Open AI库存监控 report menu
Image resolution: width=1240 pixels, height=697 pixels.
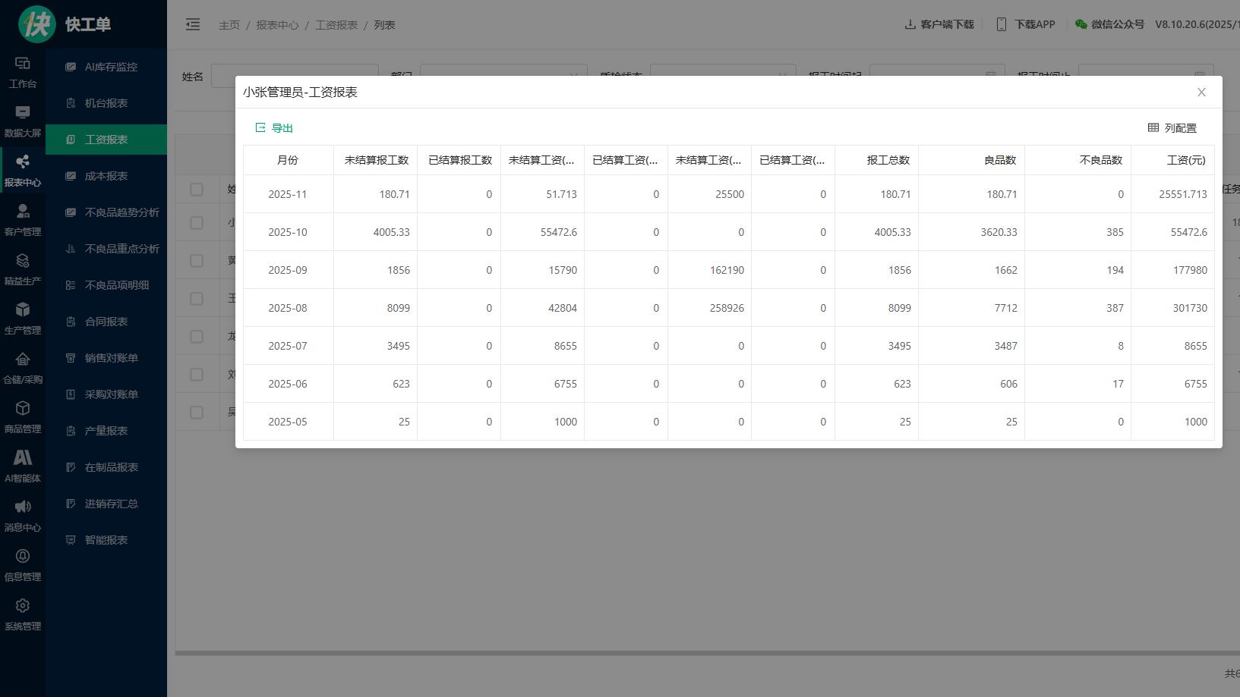click(x=106, y=67)
